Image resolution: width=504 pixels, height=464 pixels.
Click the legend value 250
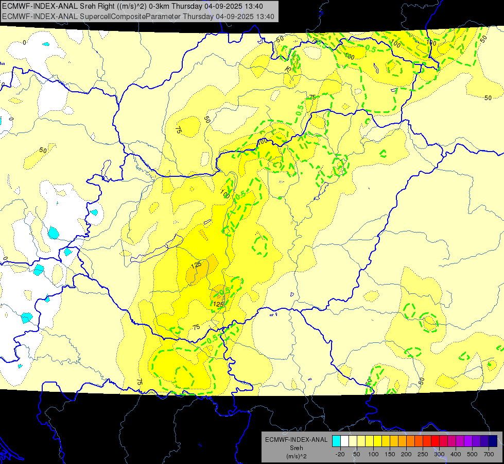coord(423,454)
